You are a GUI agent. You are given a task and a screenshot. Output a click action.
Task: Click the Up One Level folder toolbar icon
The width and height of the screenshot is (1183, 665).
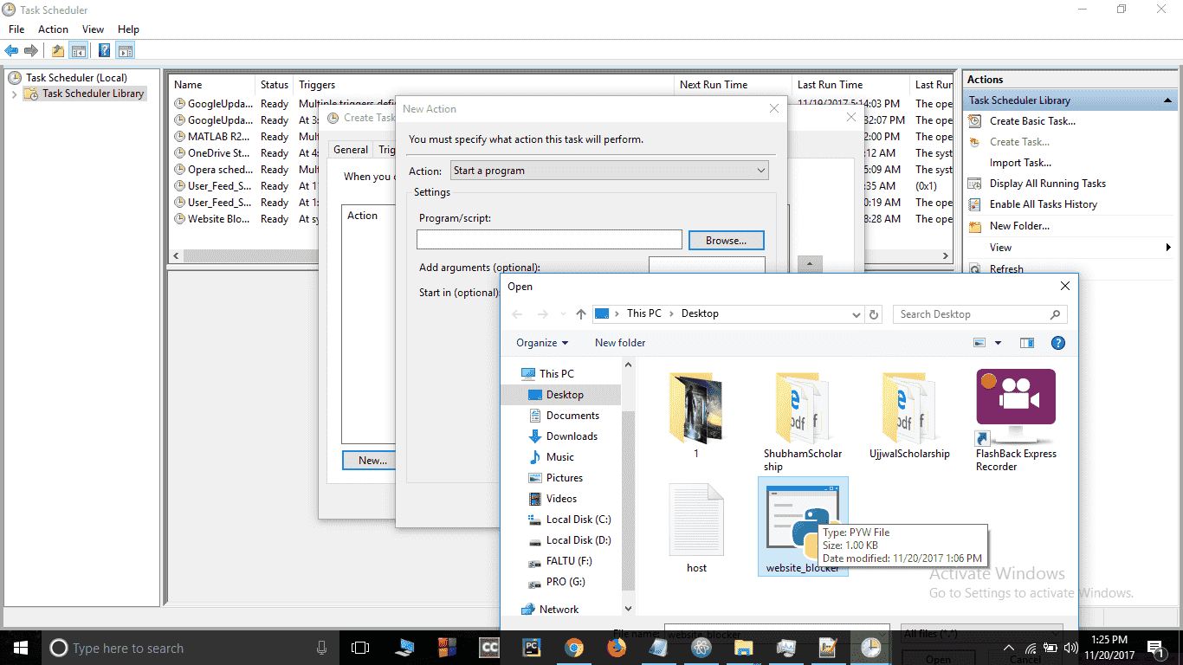[58, 50]
